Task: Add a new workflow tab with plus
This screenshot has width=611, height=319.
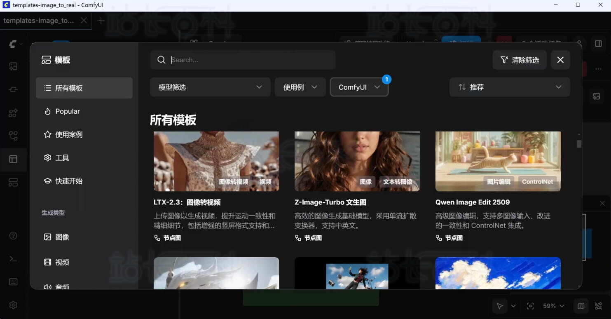Action: coord(101,21)
